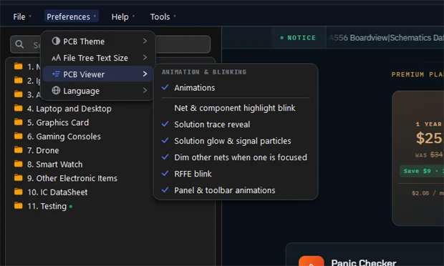
Task: Open the Help menu
Action: pyautogui.click(x=122, y=16)
